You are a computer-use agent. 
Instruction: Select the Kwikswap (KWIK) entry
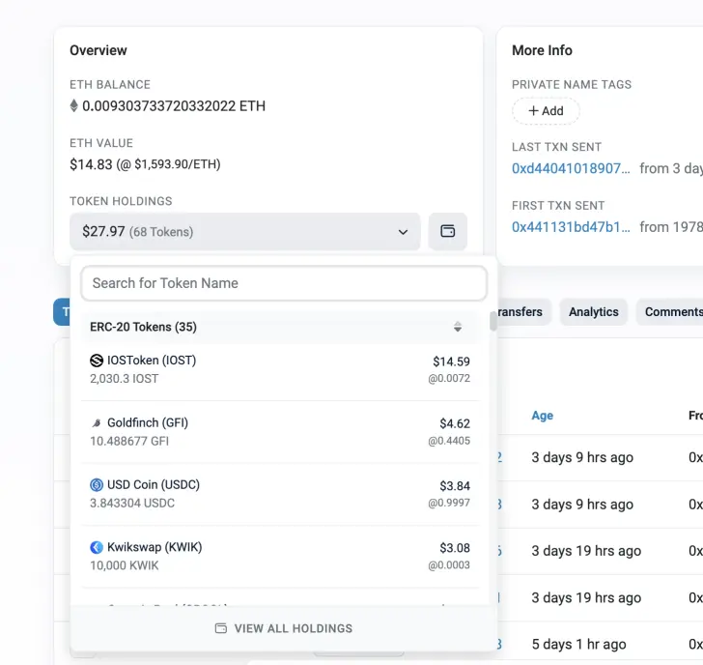click(x=280, y=556)
